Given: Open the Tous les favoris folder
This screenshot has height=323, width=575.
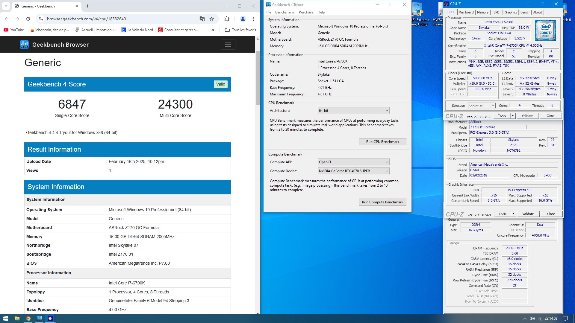Looking at the screenshot, I should pos(240,30).
